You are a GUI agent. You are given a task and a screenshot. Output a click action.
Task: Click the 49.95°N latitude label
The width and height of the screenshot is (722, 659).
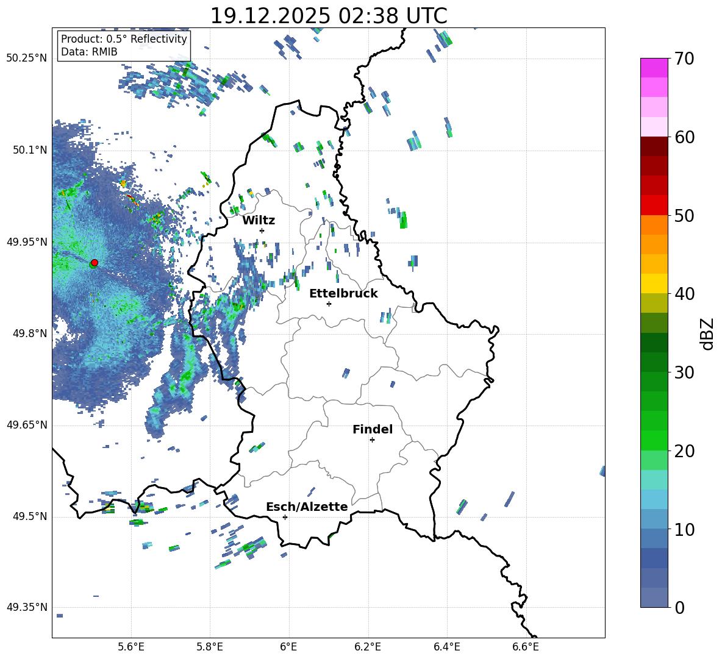[x=27, y=242]
